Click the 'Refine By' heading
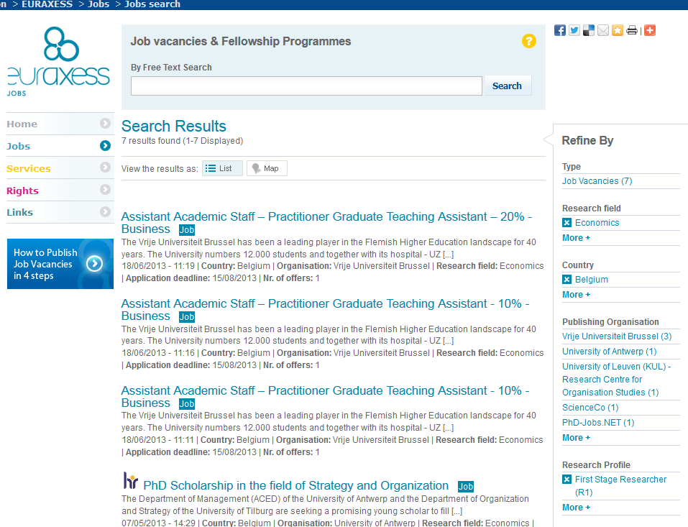Screen dimensions: 688x527 (x=587, y=140)
